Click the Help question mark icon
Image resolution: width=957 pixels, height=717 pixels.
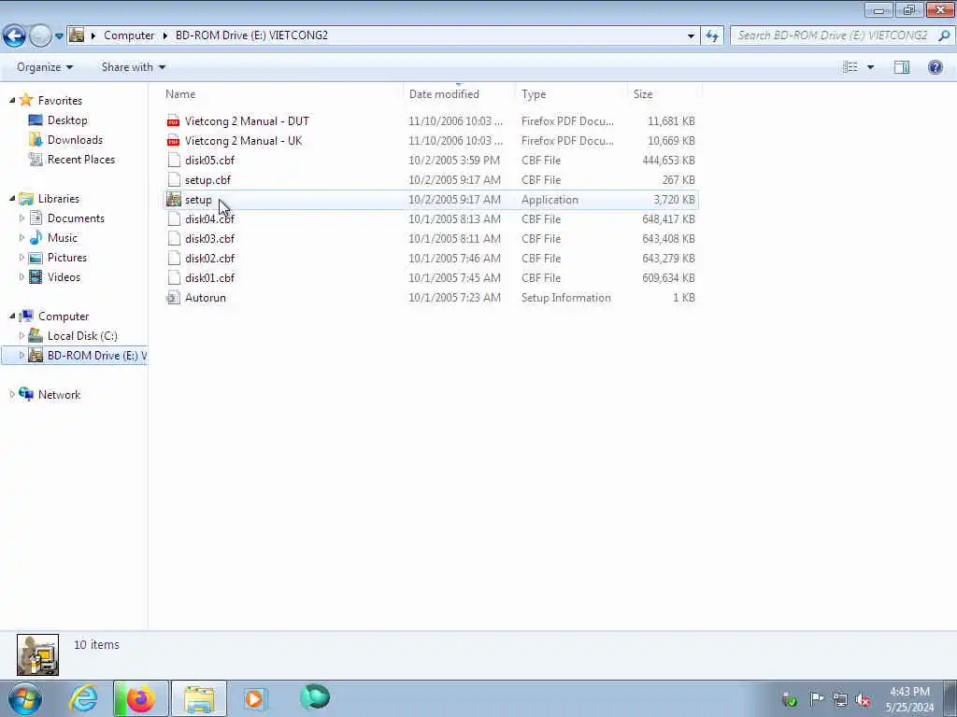click(935, 67)
